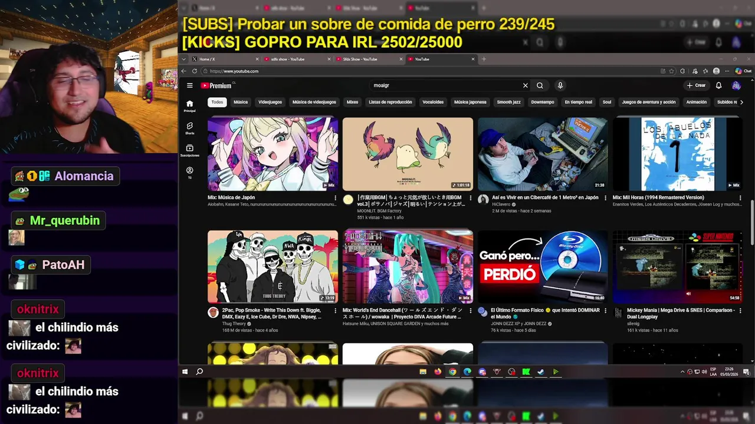Open options for Mickey Mania video
Image resolution: width=755 pixels, height=424 pixels.
(x=740, y=310)
